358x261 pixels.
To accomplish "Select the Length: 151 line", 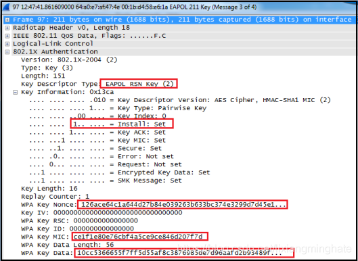I will click(43, 76).
